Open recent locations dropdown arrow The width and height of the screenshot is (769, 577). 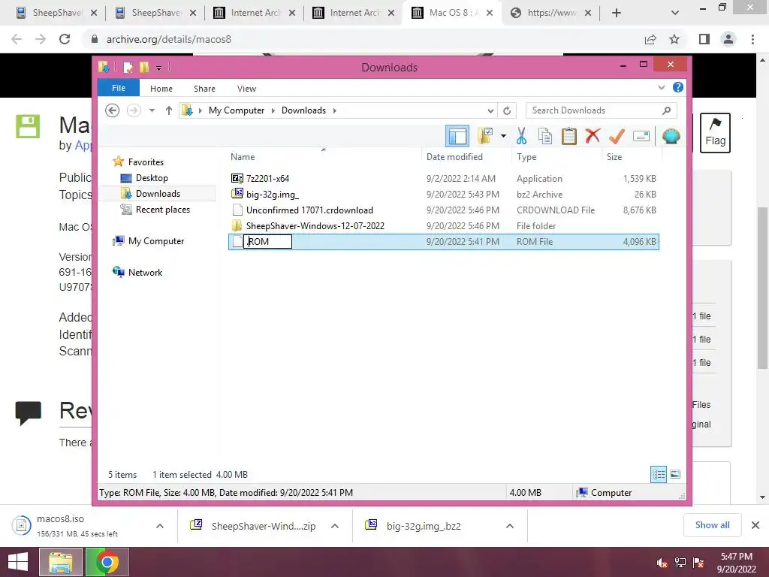(152, 110)
